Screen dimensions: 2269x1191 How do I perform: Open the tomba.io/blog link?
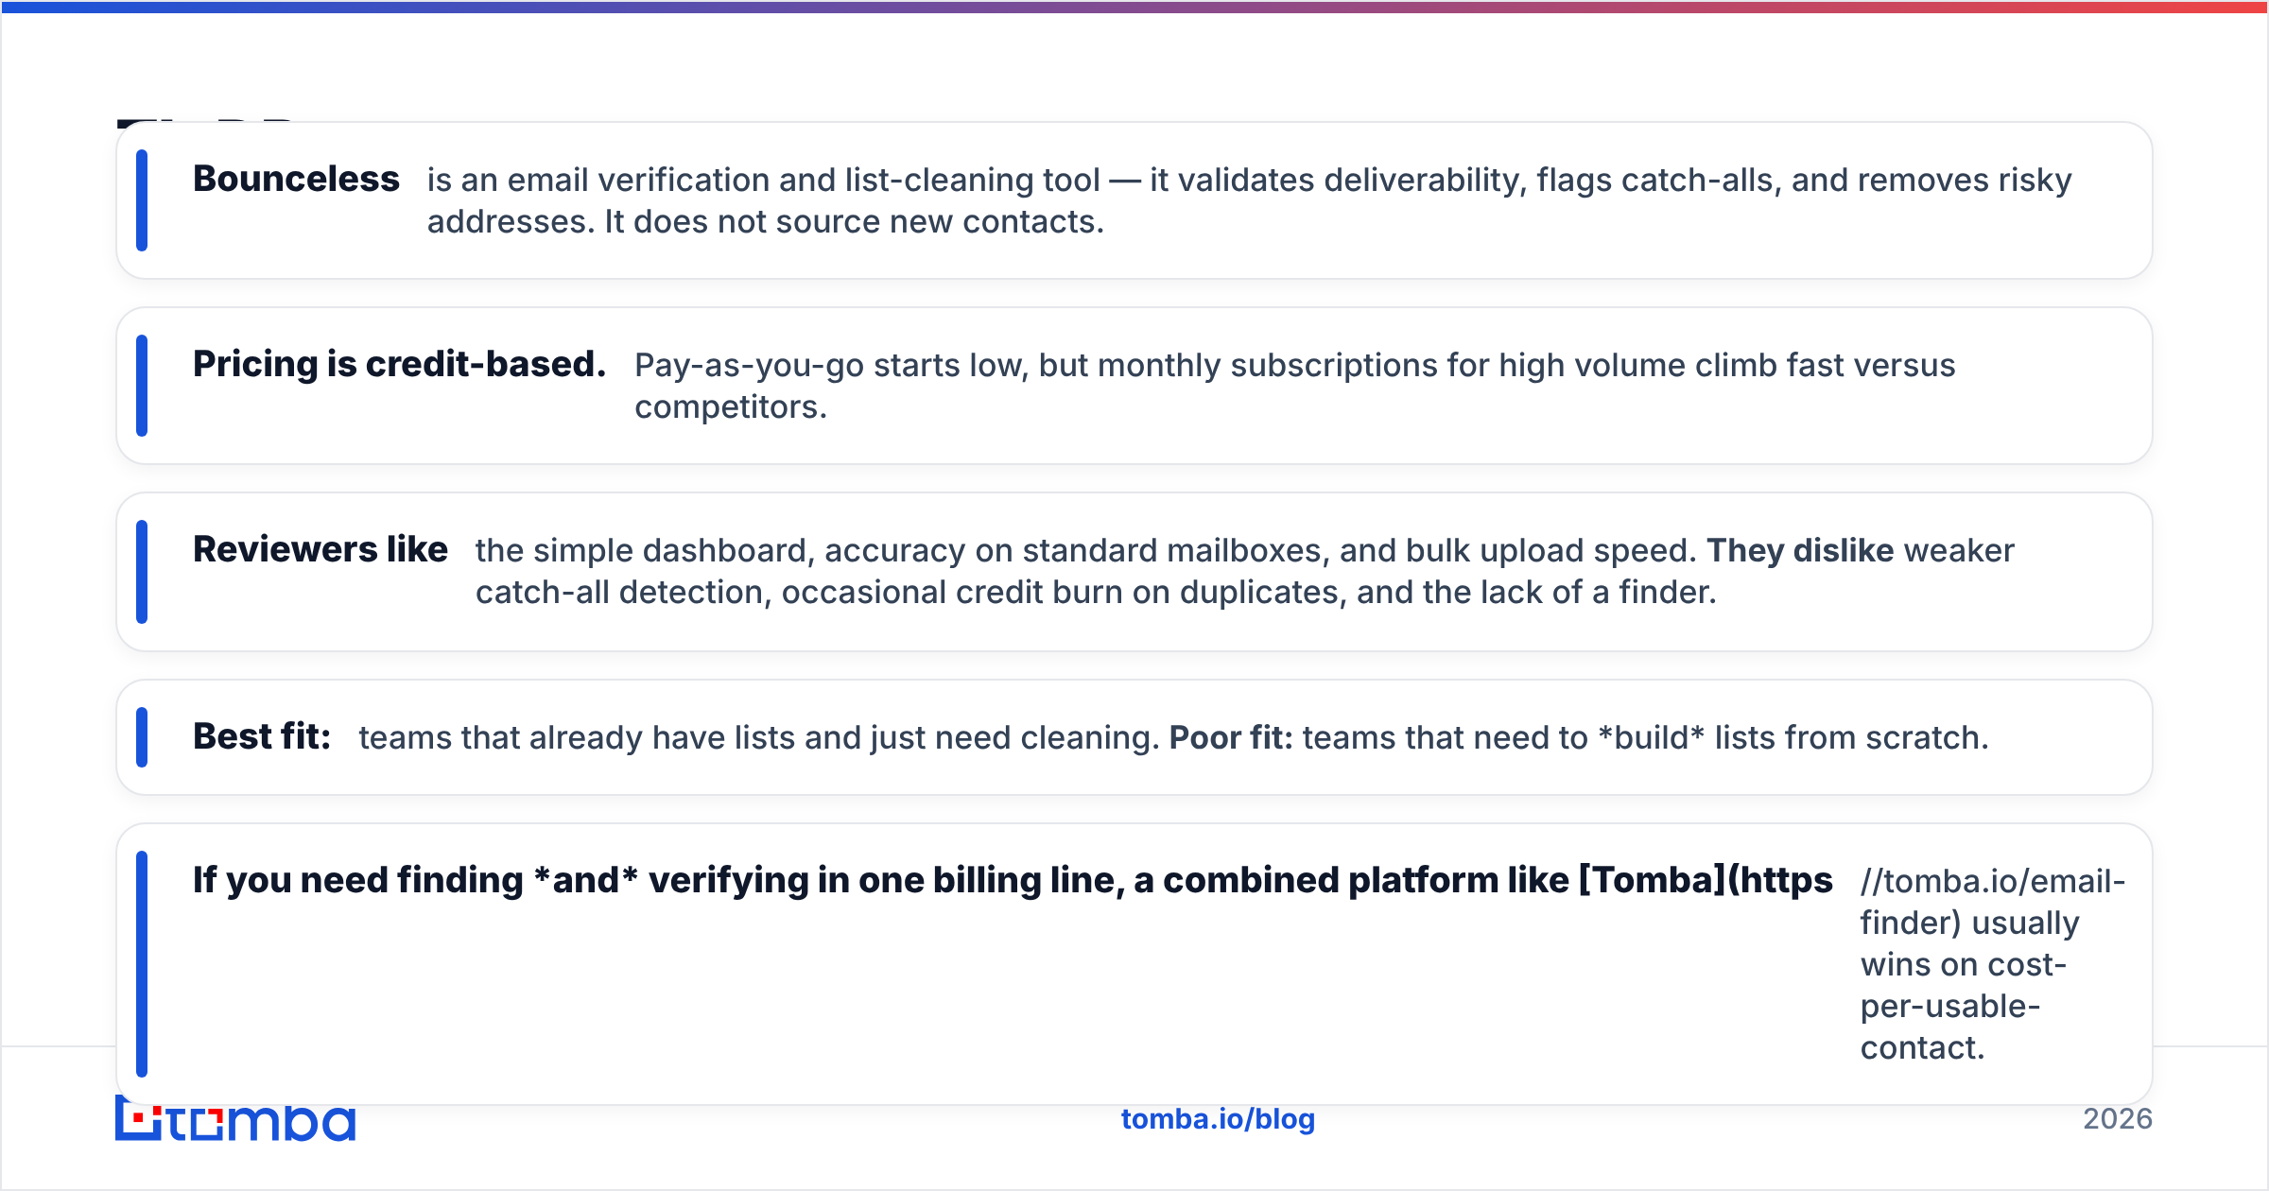coord(1218,1119)
